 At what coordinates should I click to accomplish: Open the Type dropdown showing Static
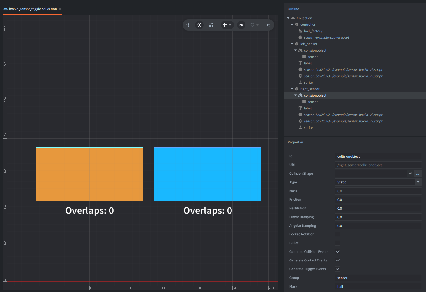(378, 182)
